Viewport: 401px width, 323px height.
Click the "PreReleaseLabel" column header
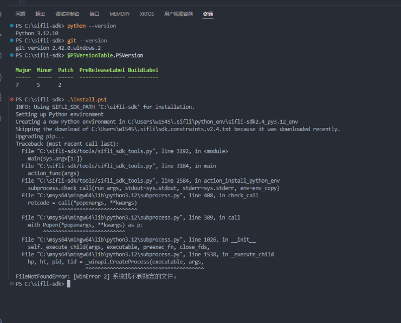coord(102,70)
